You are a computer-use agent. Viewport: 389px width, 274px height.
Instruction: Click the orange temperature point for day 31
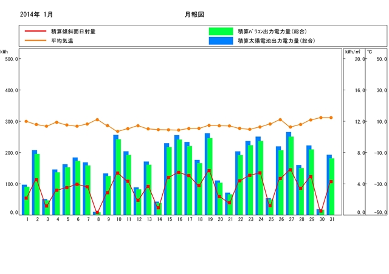point(331,118)
